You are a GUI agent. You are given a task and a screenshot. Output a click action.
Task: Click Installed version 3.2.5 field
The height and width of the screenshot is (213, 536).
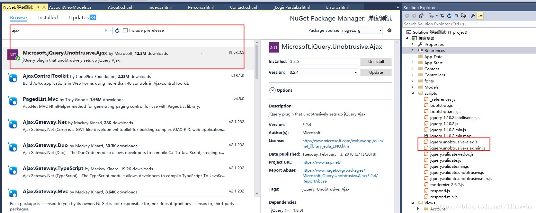[323, 62]
